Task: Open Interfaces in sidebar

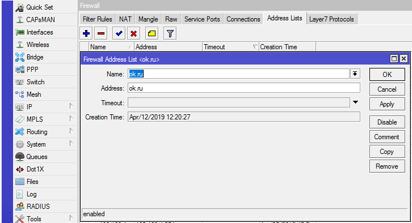Action: tap(45, 32)
